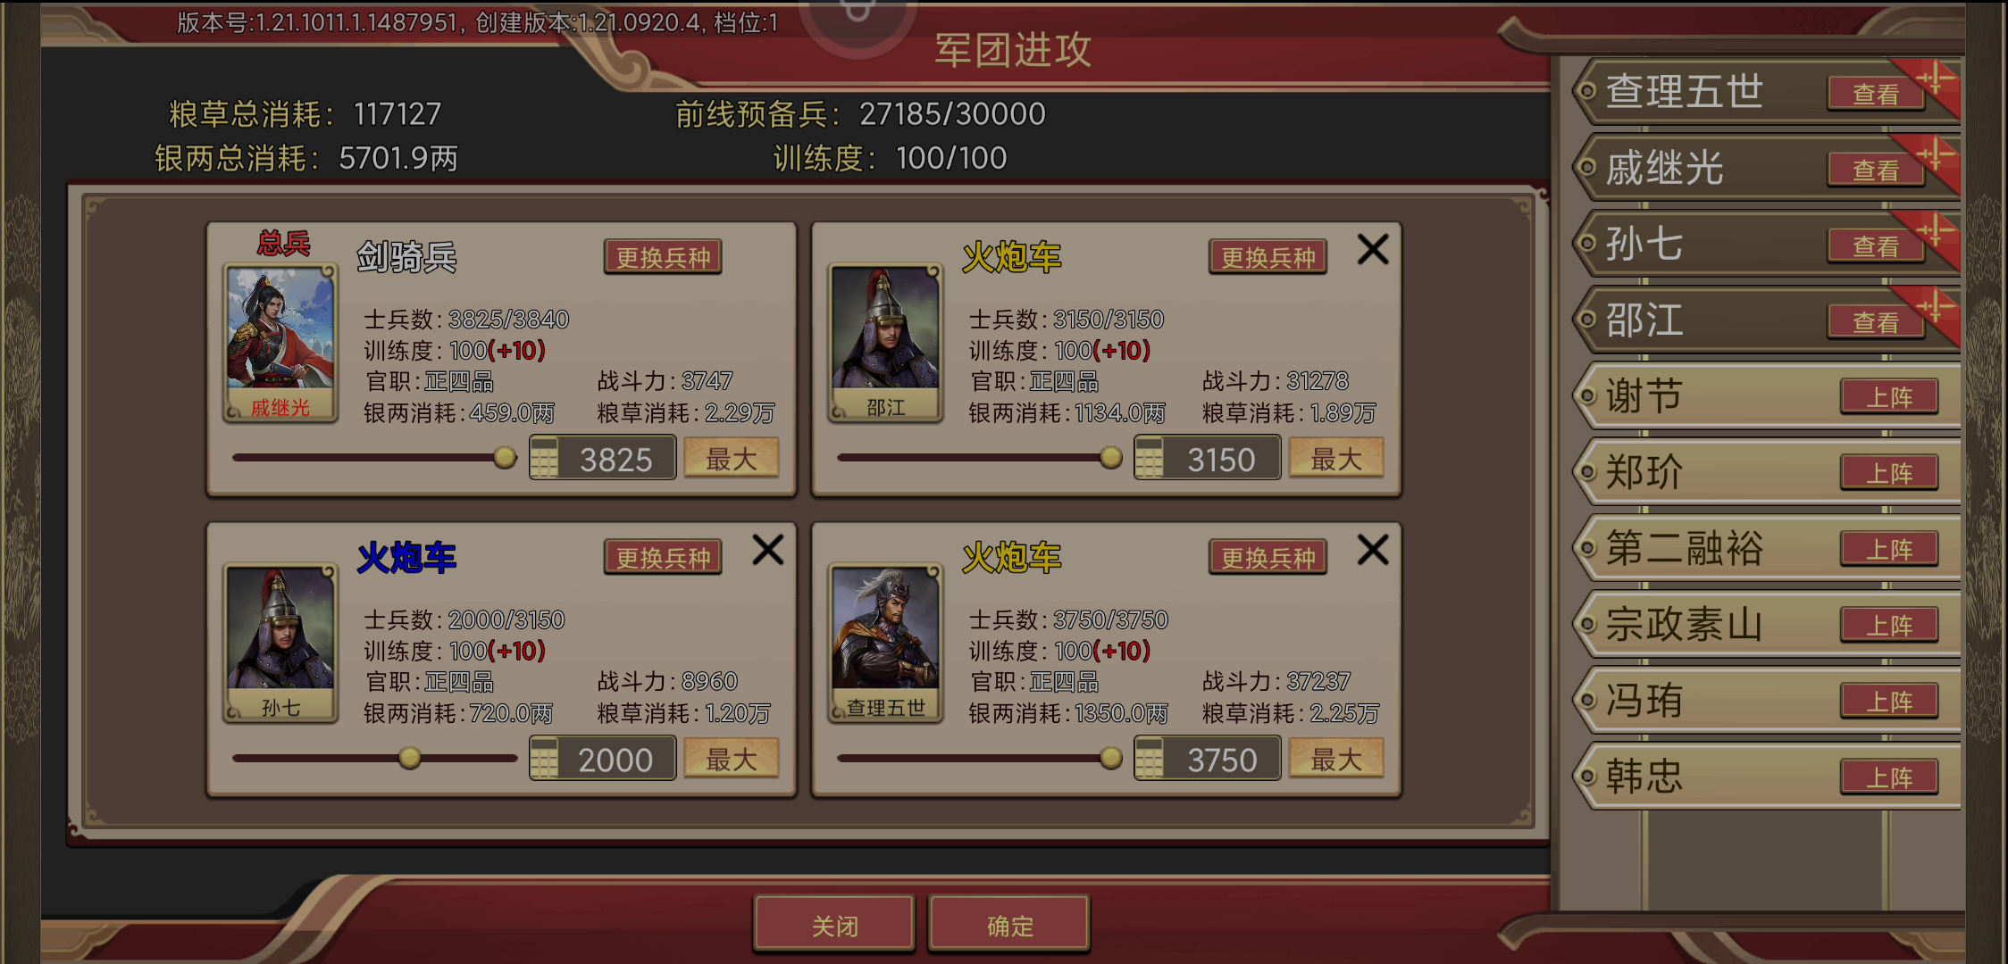This screenshot has height=964, width=2008.
Task: Set 孙七 troops to maximum with 最大
Action: (732, 760)
